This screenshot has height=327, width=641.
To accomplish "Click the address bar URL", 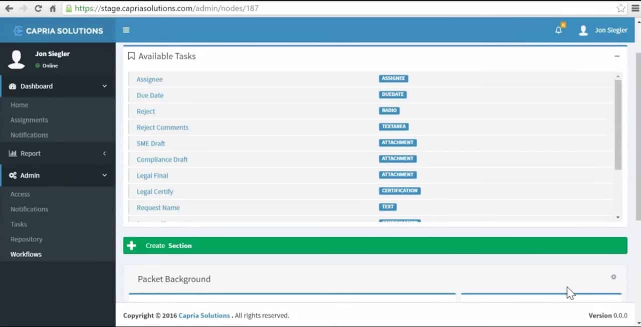I will 166,8.
